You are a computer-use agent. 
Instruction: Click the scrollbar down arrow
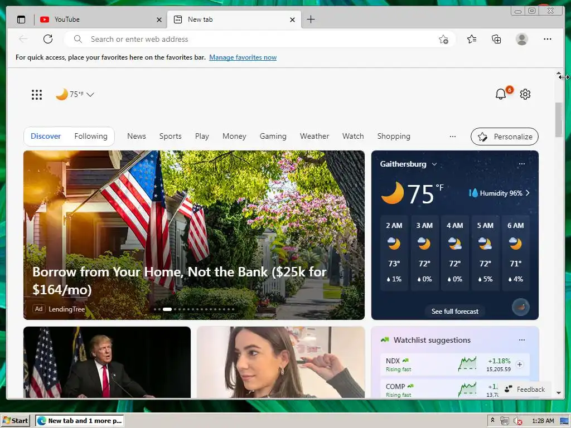pyautogui.click(x=559, y=393)
